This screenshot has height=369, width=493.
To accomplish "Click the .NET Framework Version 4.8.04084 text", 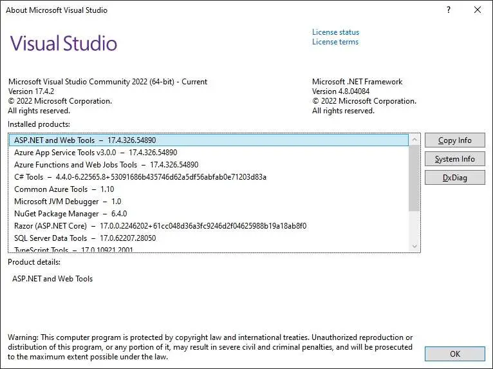I will pyautogui.click(x=341, y=91).
